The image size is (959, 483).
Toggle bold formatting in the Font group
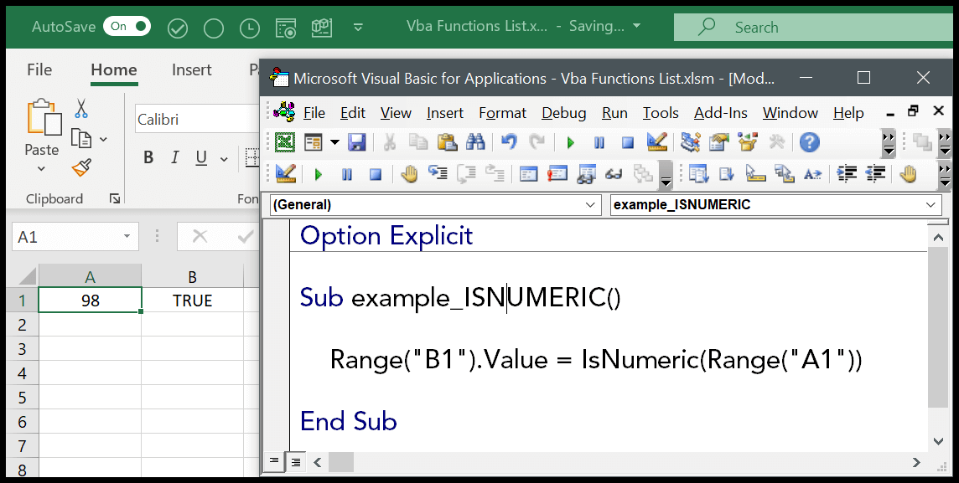coord(148,157)
